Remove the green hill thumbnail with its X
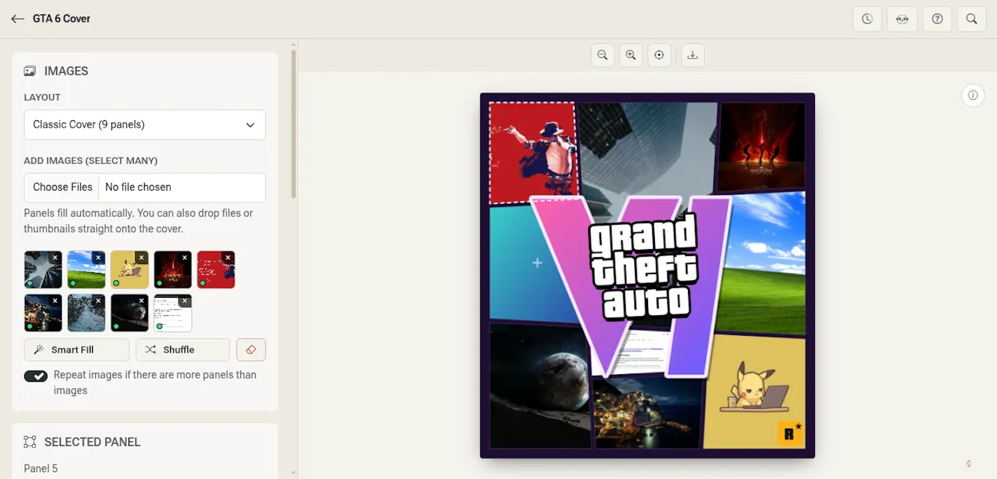This screenshot has height=479, width=997. tap(98, 257)
